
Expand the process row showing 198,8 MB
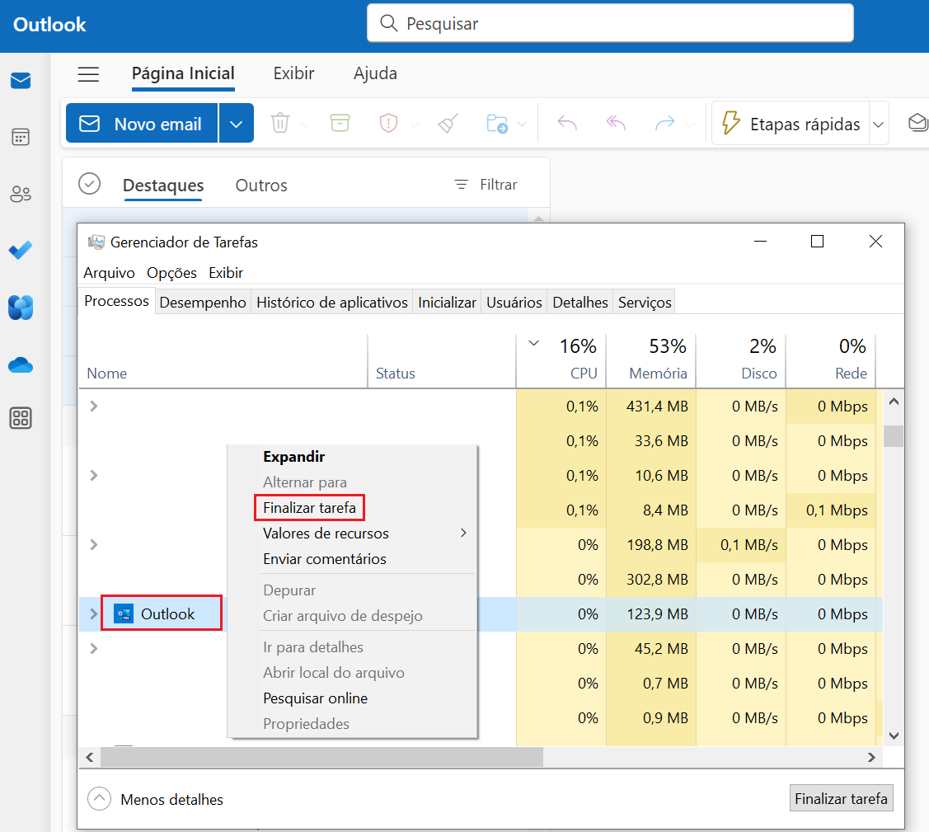94,544
